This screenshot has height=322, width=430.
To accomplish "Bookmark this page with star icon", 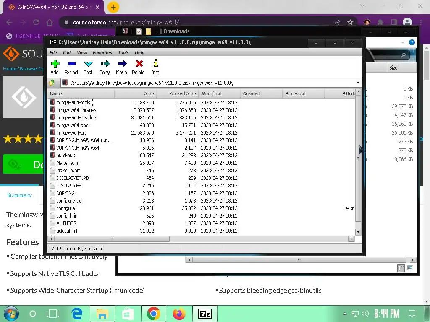I will tap(350, 22).
